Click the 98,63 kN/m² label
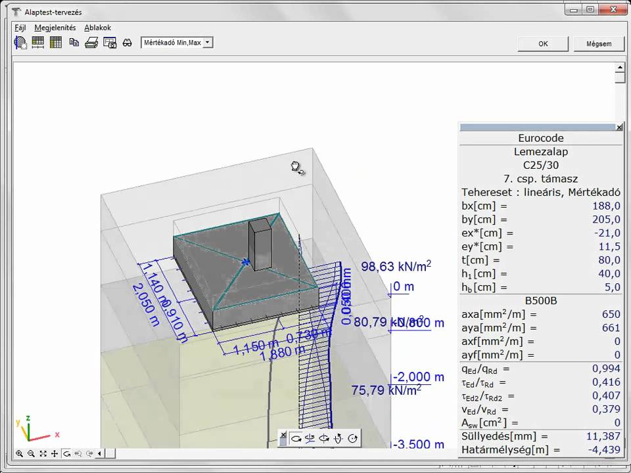 [396, 266]
